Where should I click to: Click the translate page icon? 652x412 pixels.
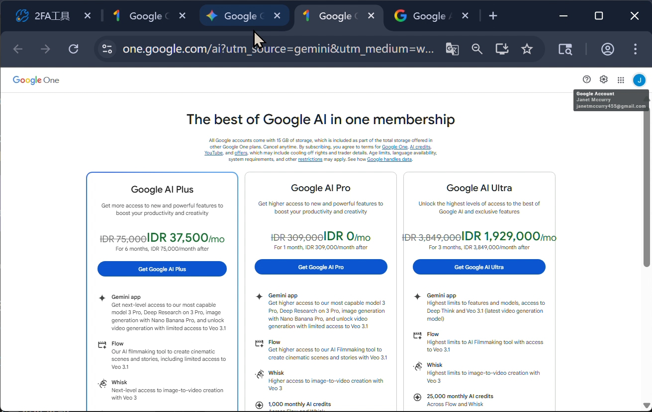pyautogui.click(x=452, y=49)
